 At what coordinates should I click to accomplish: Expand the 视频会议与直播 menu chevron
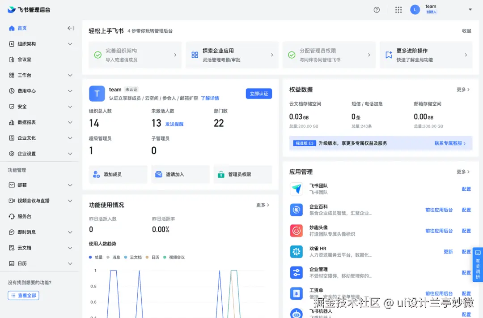point(70,201)
